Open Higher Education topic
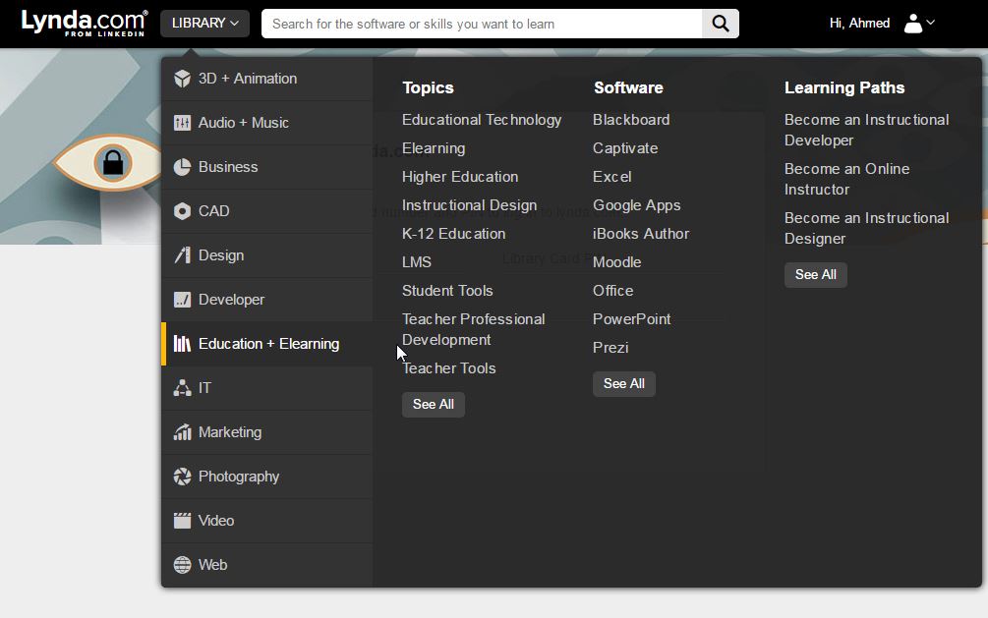Screen dimensions: 988x618 460,177
